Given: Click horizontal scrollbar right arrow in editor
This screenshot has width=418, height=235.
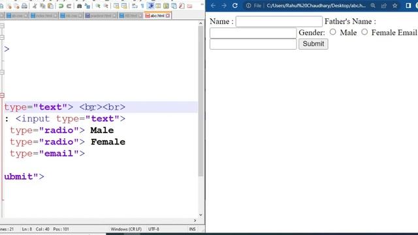Looking at the screenshot, I should click(195, 221).
